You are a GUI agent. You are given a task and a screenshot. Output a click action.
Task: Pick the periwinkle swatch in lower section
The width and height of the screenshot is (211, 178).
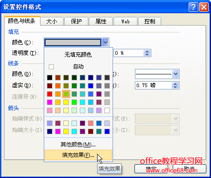pos(50,123)
